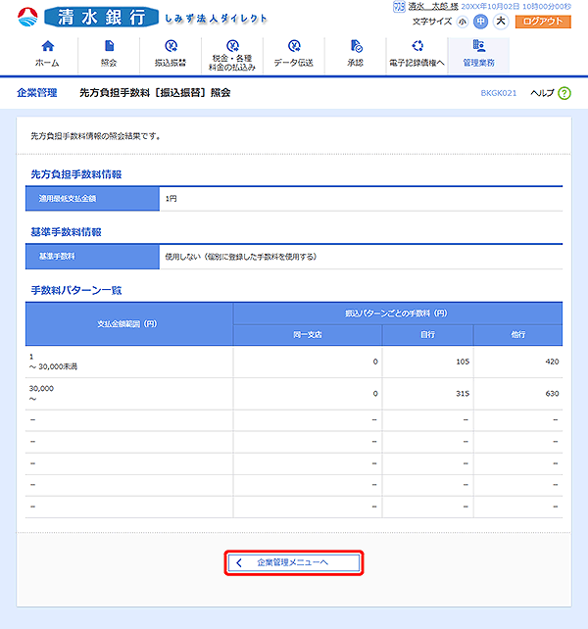Click the ヘルプ text link
The height and width of the screenshot is (629, 588).
point(541,93)
